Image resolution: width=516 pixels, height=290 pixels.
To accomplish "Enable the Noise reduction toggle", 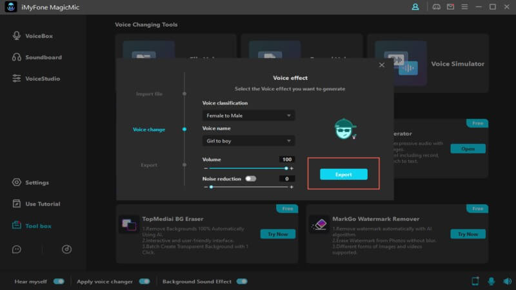I will [x=251, y=179].
